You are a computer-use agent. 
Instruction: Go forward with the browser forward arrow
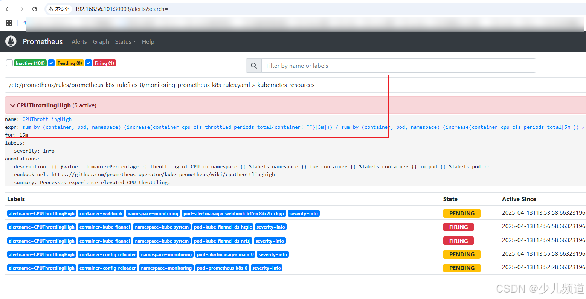click(21, 9)
